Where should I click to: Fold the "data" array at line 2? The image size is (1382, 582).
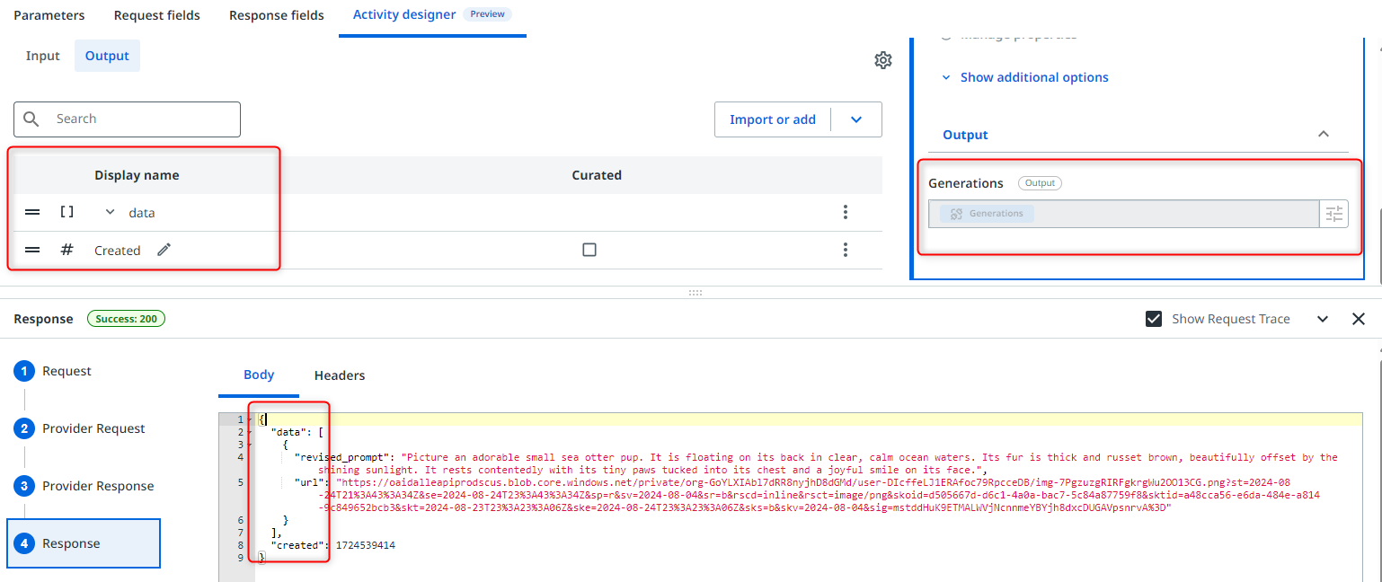pos(250,432)
